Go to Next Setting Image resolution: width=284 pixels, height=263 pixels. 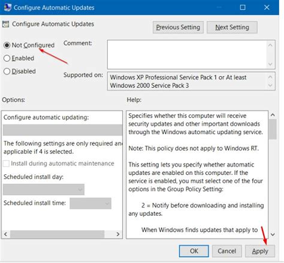tap(232, 28)
